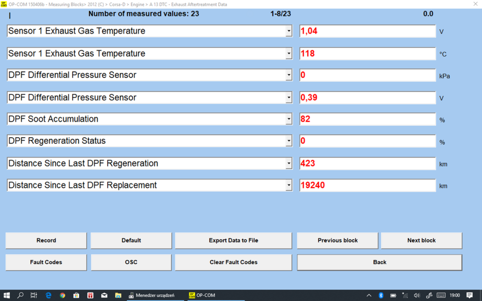Viewport: 482px width, 301px height.
Task: Open the Distance Since Last DPF Regeneration dropdown
Action: pyautogui.click(x=288, y=163)
